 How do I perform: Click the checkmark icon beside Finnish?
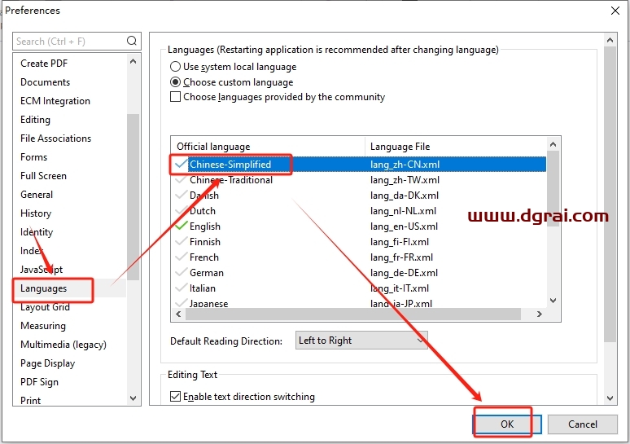181,242
